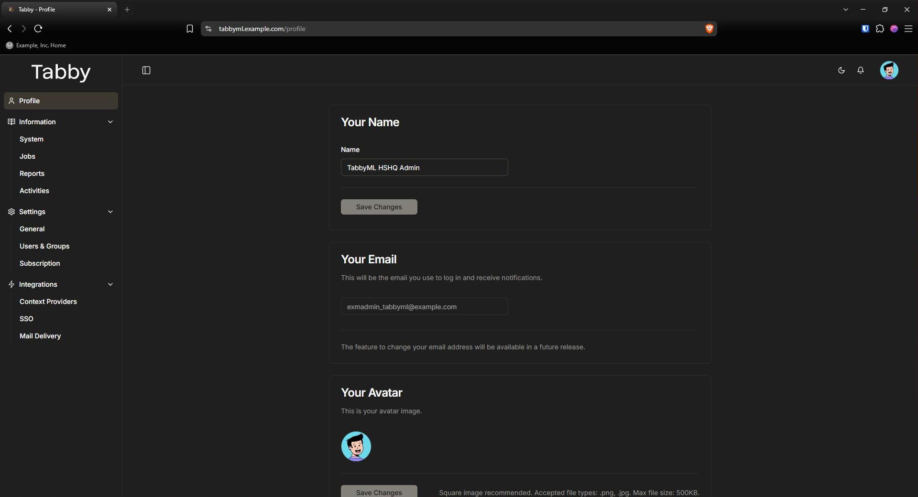View site information icon in address bar
918x497 pixels.
click(208, 29)
